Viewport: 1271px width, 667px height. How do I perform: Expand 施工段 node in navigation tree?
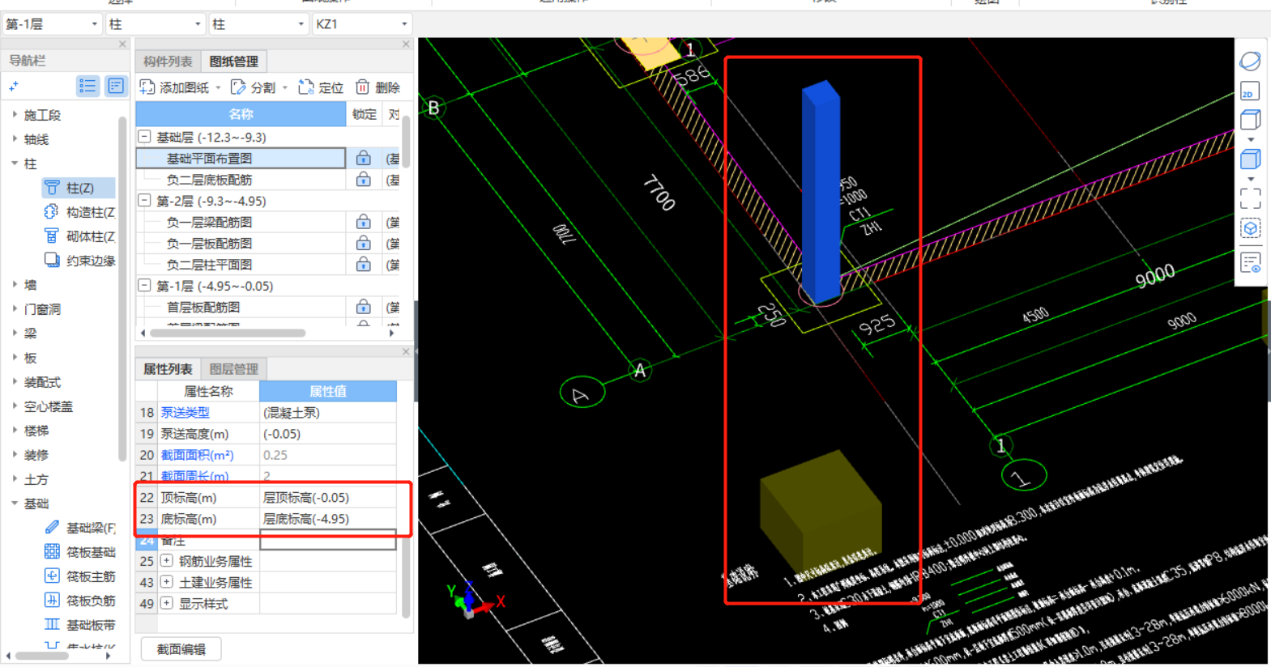coord(15,115)
